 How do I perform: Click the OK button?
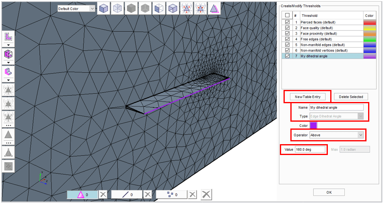[x=329, y=192]
